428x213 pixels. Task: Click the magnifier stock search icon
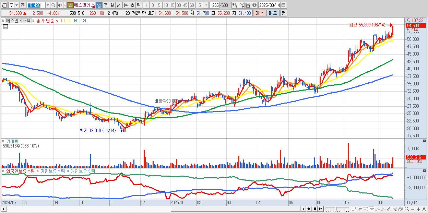tap(53, 5)
